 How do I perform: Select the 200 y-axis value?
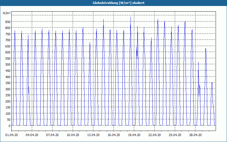click(8, 101)
